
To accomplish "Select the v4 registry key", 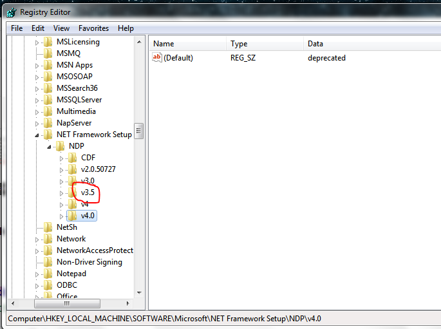I will pyautogui.click(x=84, y=204).
